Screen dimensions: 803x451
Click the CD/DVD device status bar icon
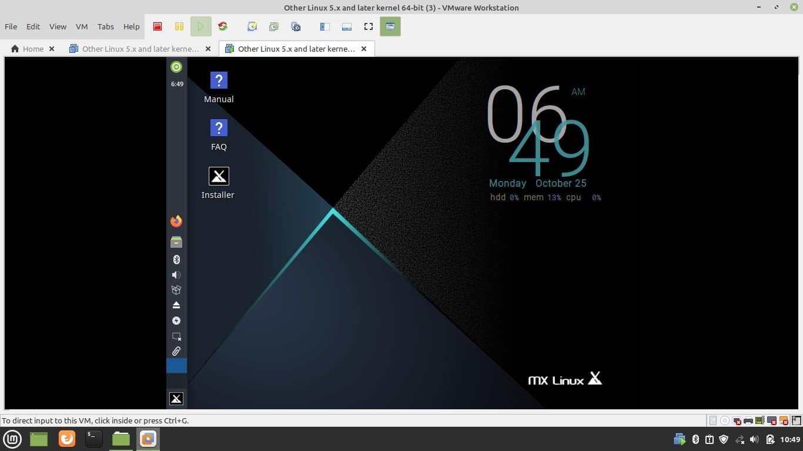coord(725,420)
